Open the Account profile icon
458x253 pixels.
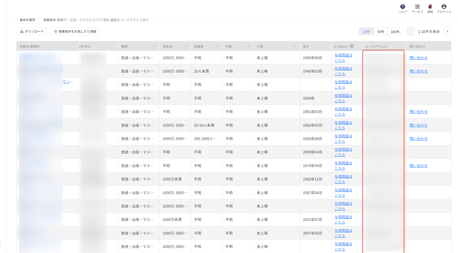[444, 7]
